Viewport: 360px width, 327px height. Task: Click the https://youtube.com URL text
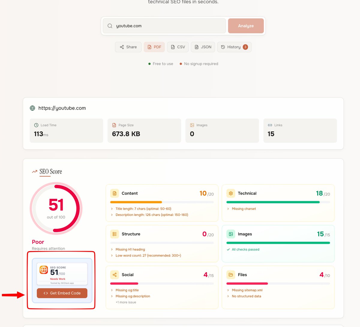coord(62,108)
